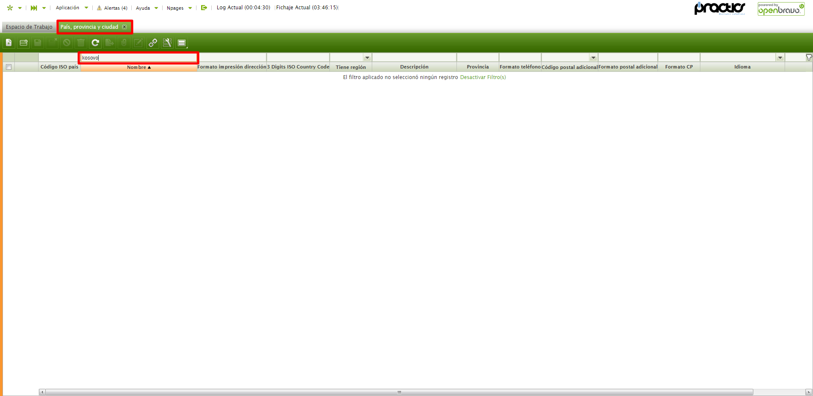
Task: Insert a new row in the grid
Action: 23,43
